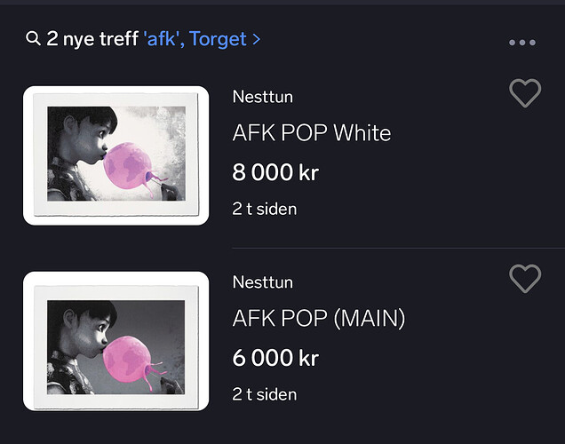Viewport: 565px width, 444px height.
Task: Click the 8 000 kr price
Action: (275, 172)
